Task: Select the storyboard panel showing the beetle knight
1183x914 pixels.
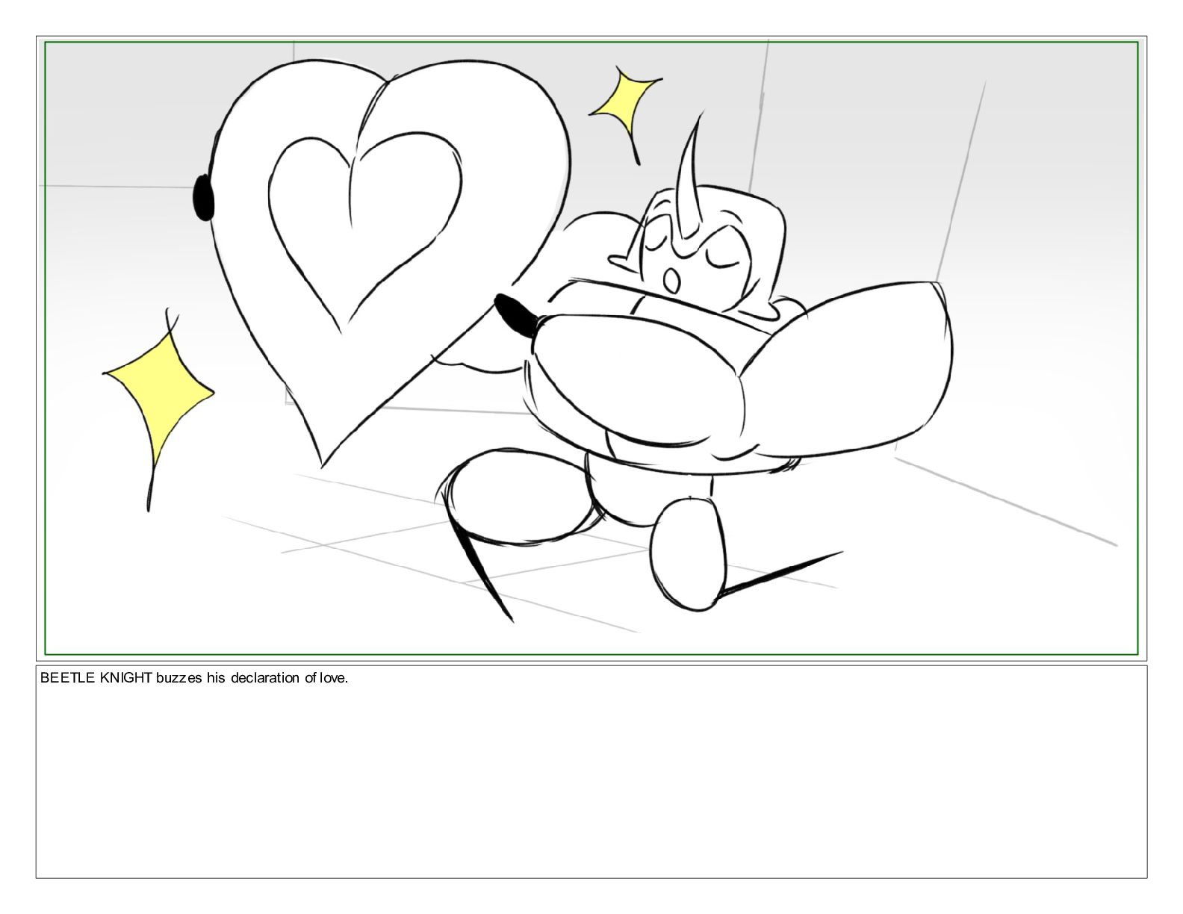Action: 591,347
